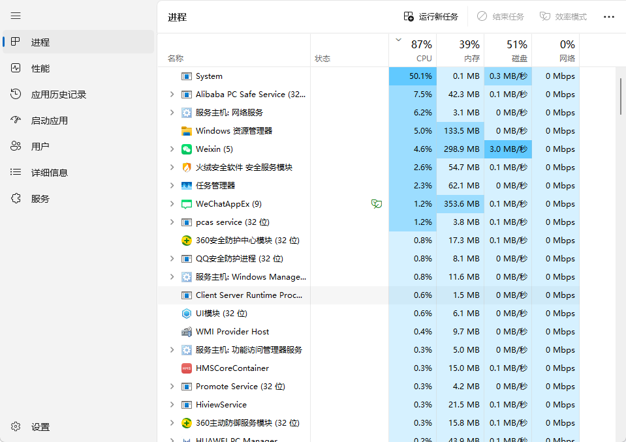Click 火绒安全软件 shield icon

(x=187, y=168)
